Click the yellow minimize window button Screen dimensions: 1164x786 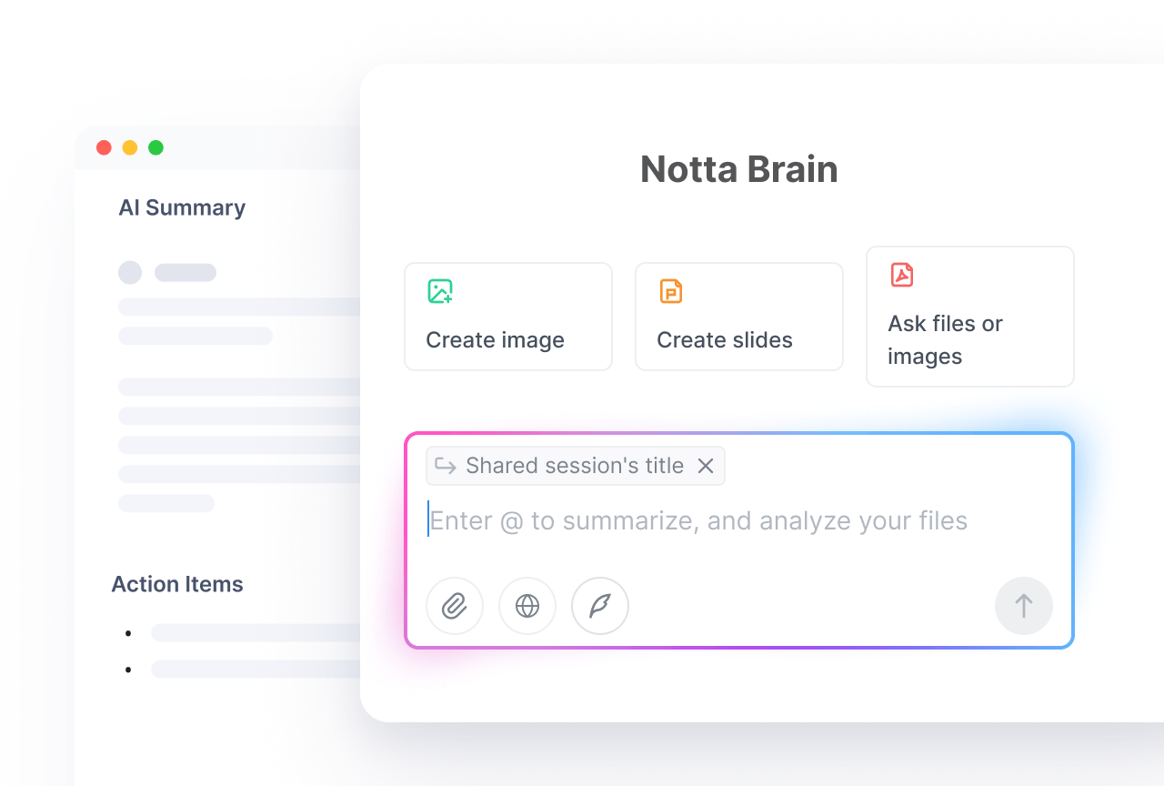(130, 147)
